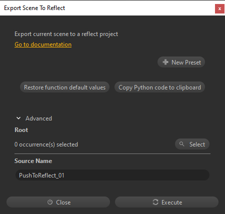
Task: Click the magnifier icon beside Select
Action: [x=181, y=144]
